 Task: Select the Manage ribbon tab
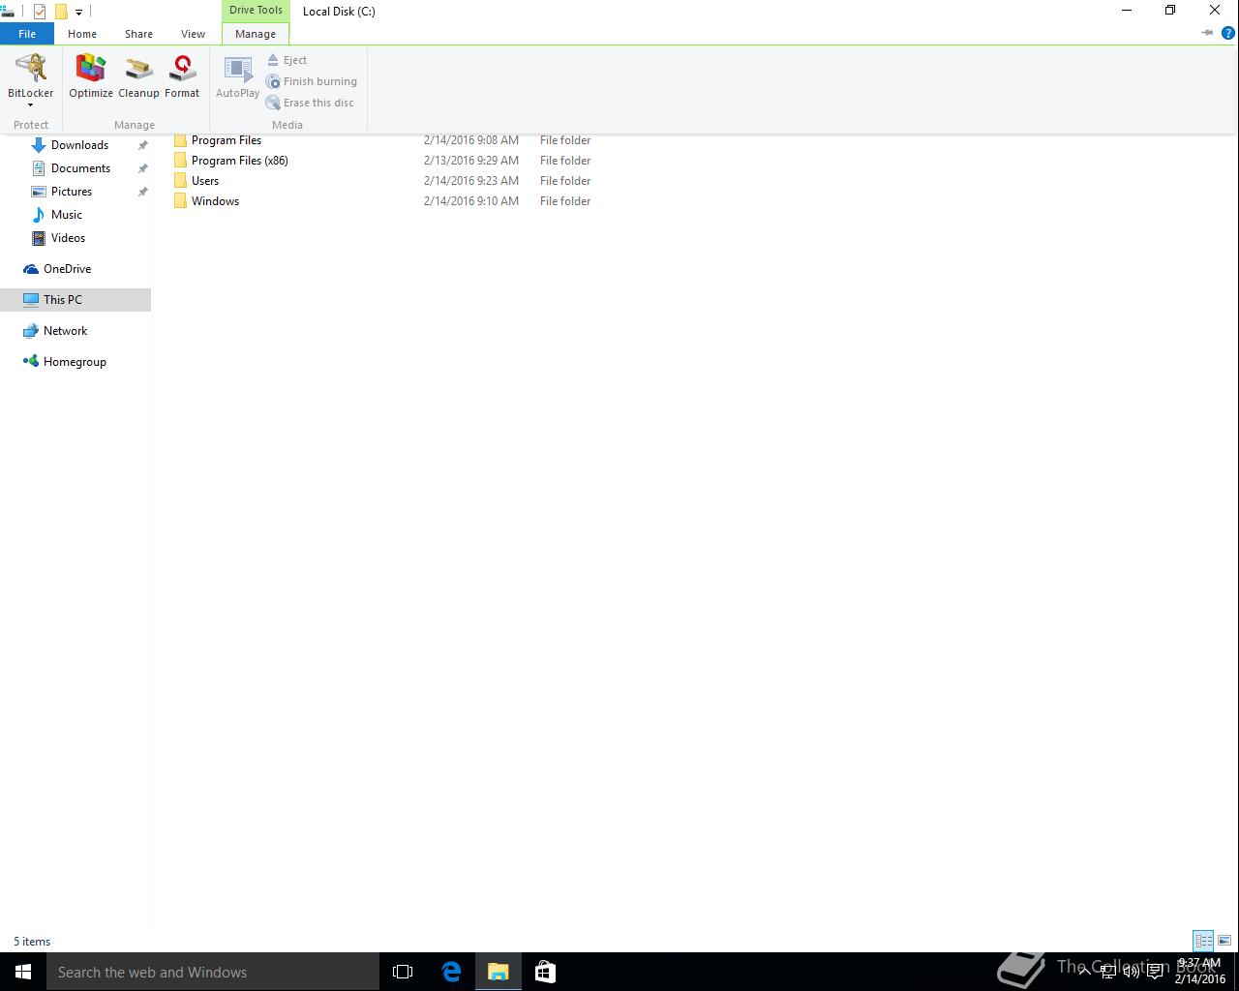[256, 34]
